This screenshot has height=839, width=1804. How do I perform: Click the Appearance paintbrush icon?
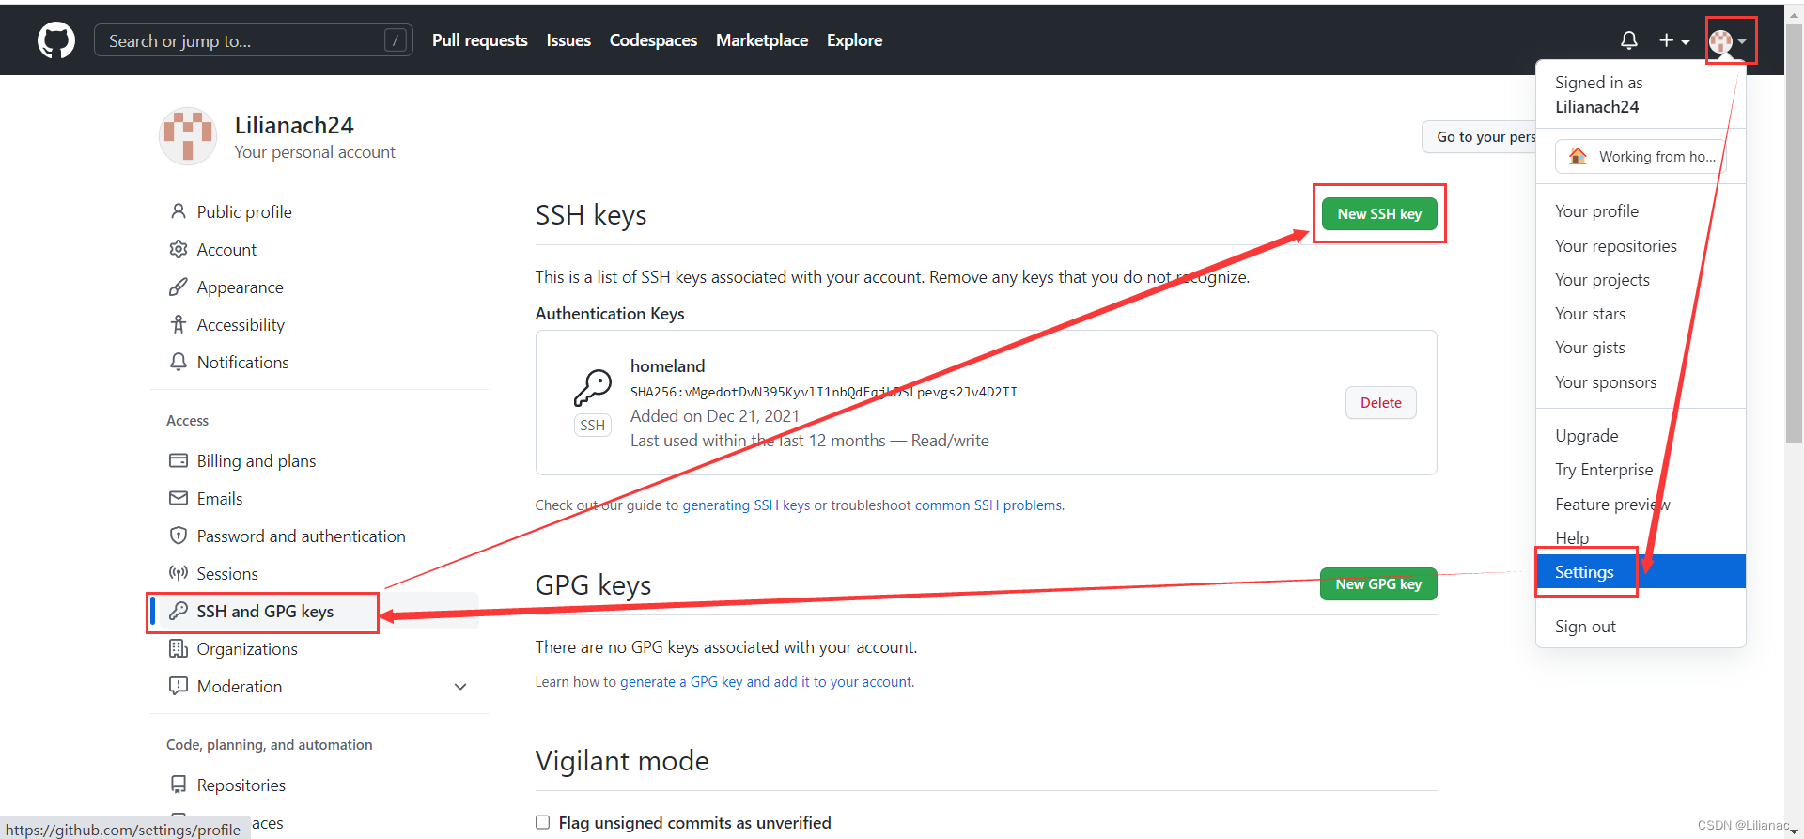(179, 287)
